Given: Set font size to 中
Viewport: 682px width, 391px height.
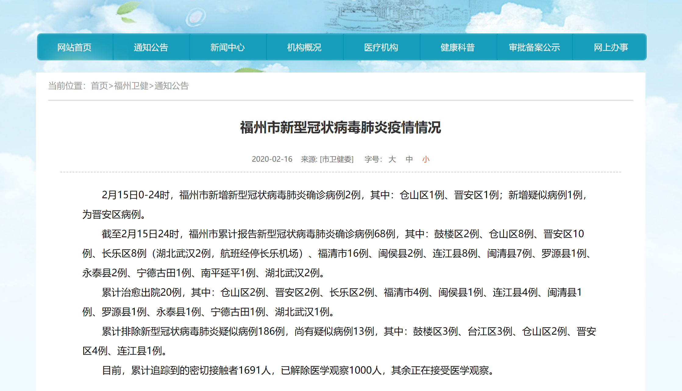Looking at the screenshot, I should click(409, 159).
